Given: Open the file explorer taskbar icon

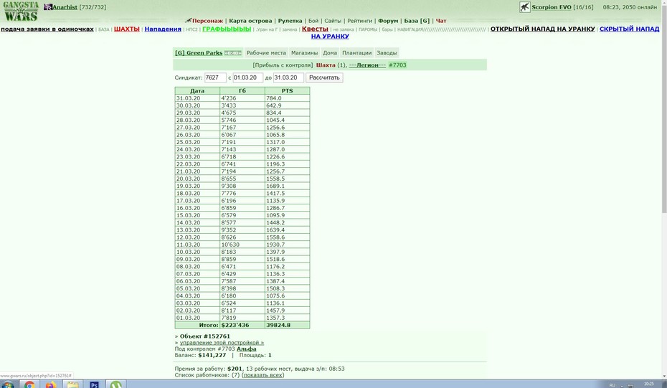Looking at the screenshot, I should pos(72,384).
